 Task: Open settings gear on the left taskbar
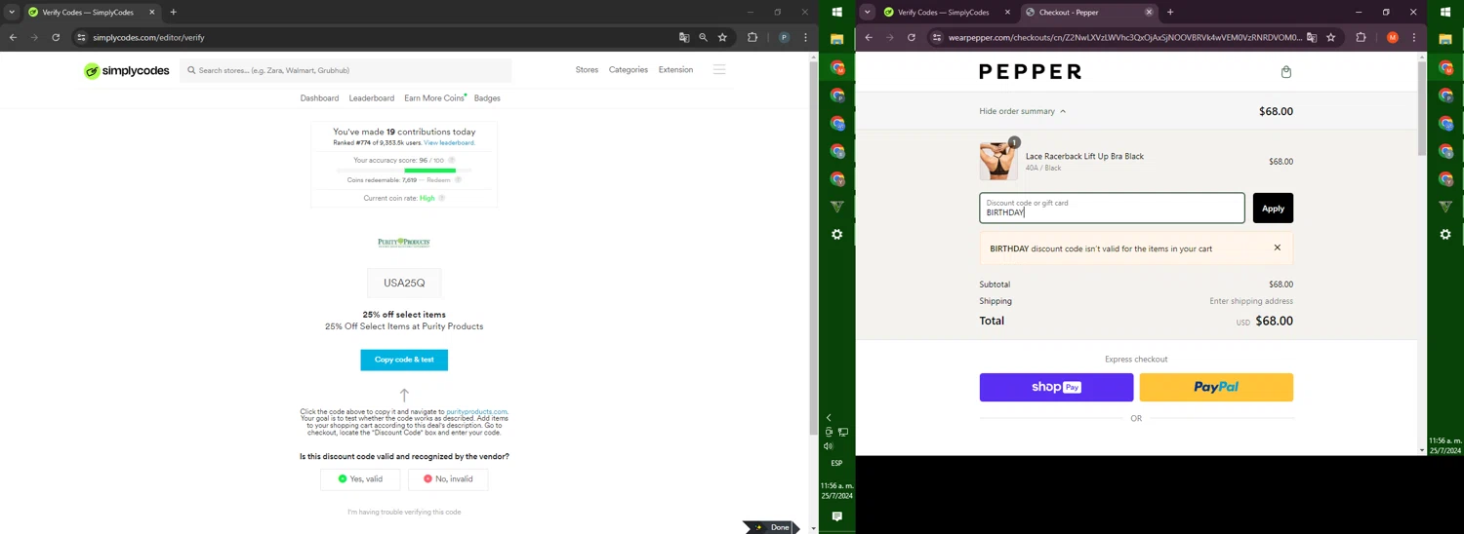836,235
